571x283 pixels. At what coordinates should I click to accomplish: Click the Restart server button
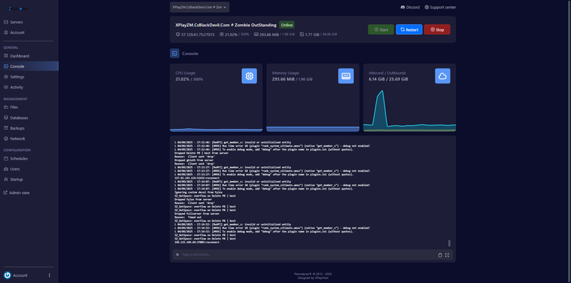click(409, 29)
